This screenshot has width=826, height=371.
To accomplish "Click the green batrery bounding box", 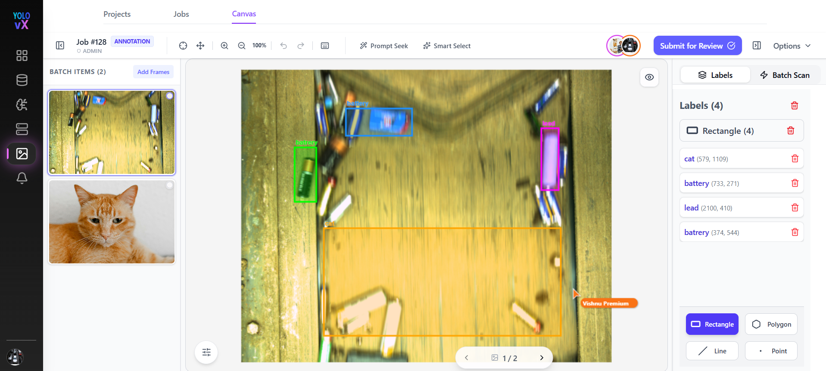I will [305, 174].
